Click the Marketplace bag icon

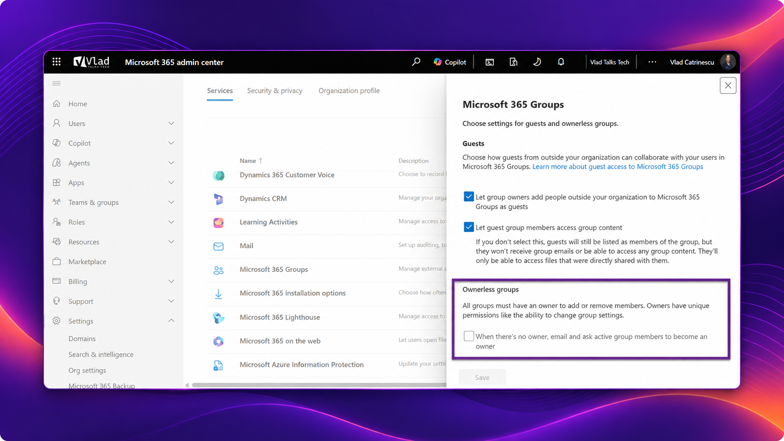pos(57,261)
